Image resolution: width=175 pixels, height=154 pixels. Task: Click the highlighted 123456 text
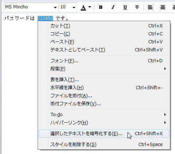45,18
